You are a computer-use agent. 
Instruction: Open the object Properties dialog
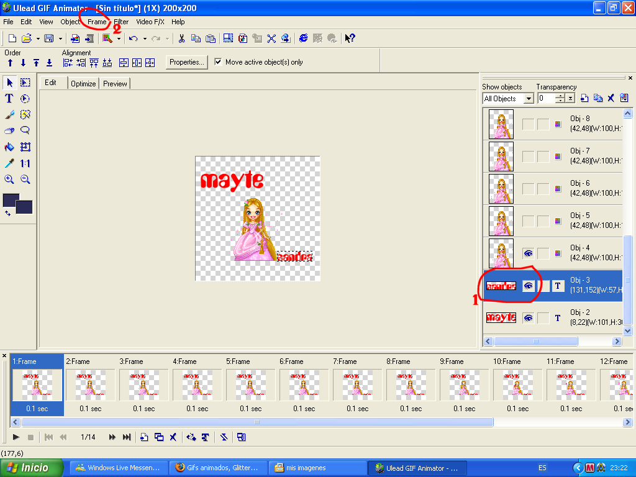186,62
